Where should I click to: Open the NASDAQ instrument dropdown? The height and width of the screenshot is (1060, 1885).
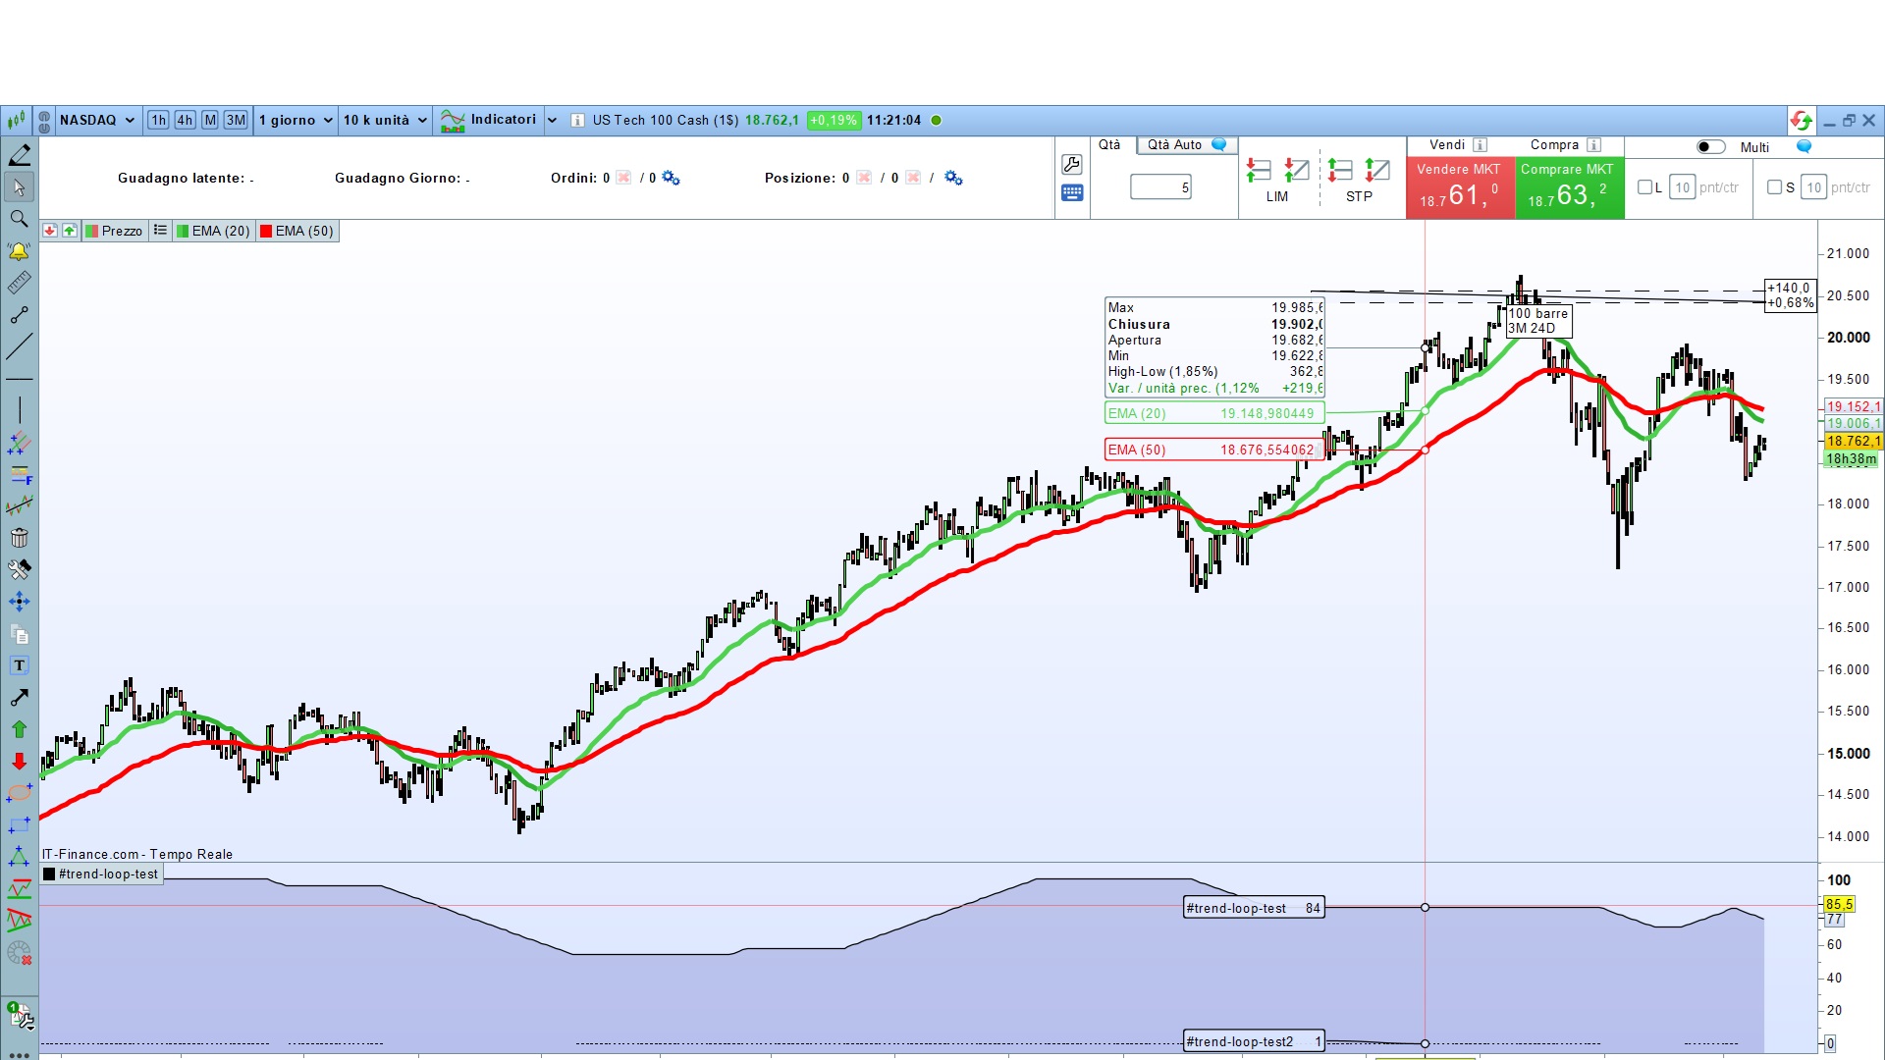[x=96, y=120]
